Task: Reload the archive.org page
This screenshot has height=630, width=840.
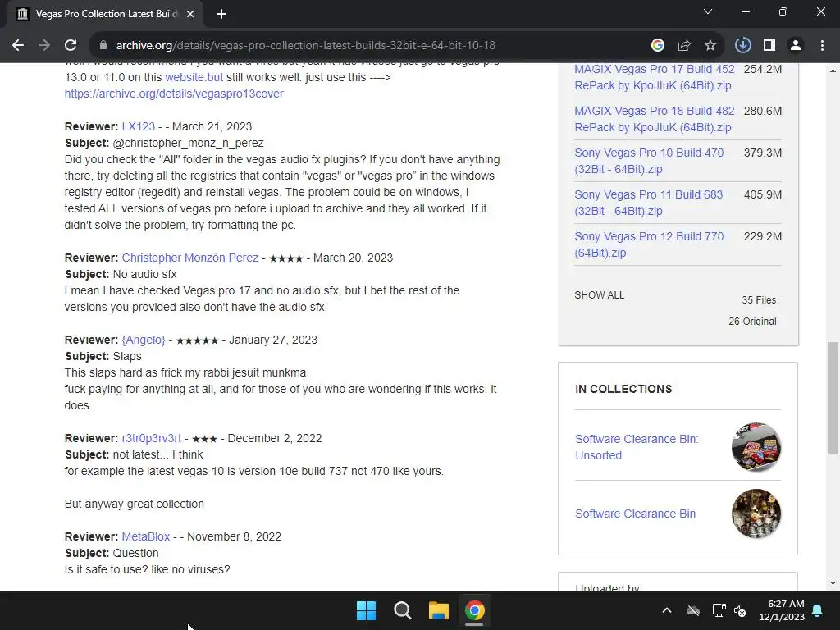Action: pyautogui.click(x=71, y=46)
